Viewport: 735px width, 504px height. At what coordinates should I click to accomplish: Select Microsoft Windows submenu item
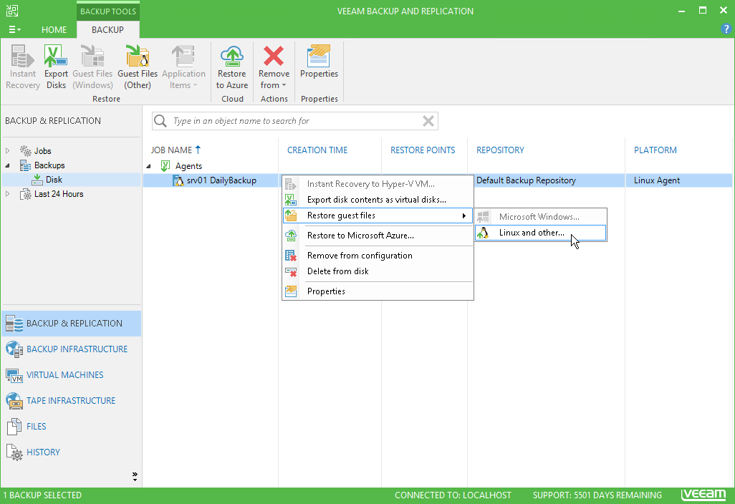(540, 217)
